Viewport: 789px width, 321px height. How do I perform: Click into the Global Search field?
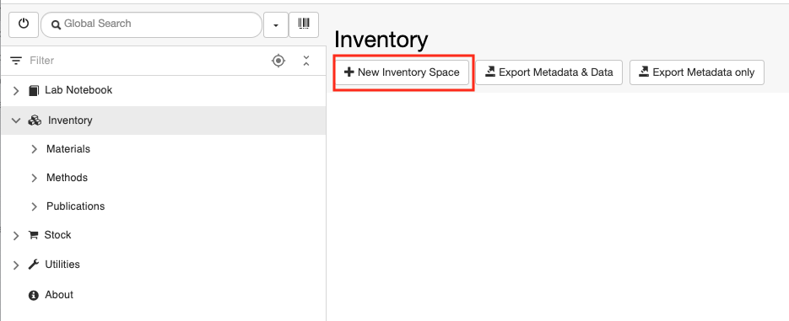pos(151,24)
